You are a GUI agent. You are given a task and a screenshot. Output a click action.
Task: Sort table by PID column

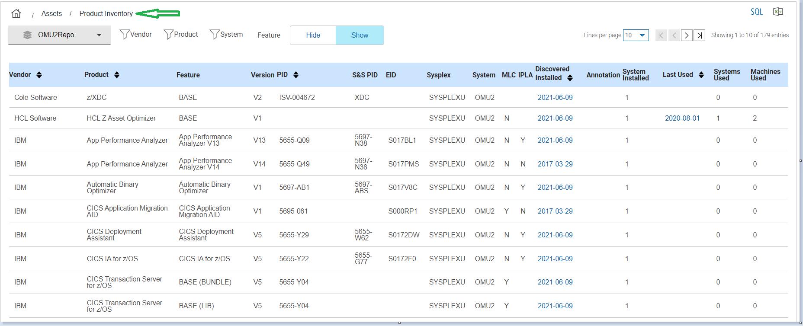pyautogui.click(x=296, y=75)
